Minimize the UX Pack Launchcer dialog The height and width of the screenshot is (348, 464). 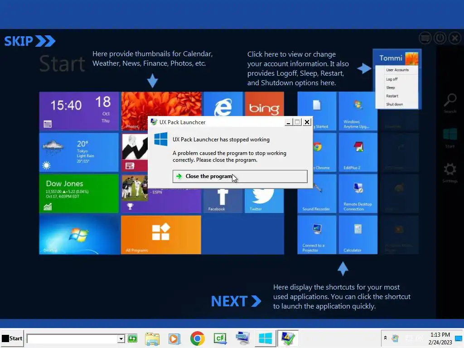click(288, 122)
